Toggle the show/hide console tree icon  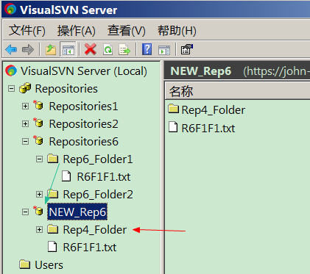(x=68, y=49)
